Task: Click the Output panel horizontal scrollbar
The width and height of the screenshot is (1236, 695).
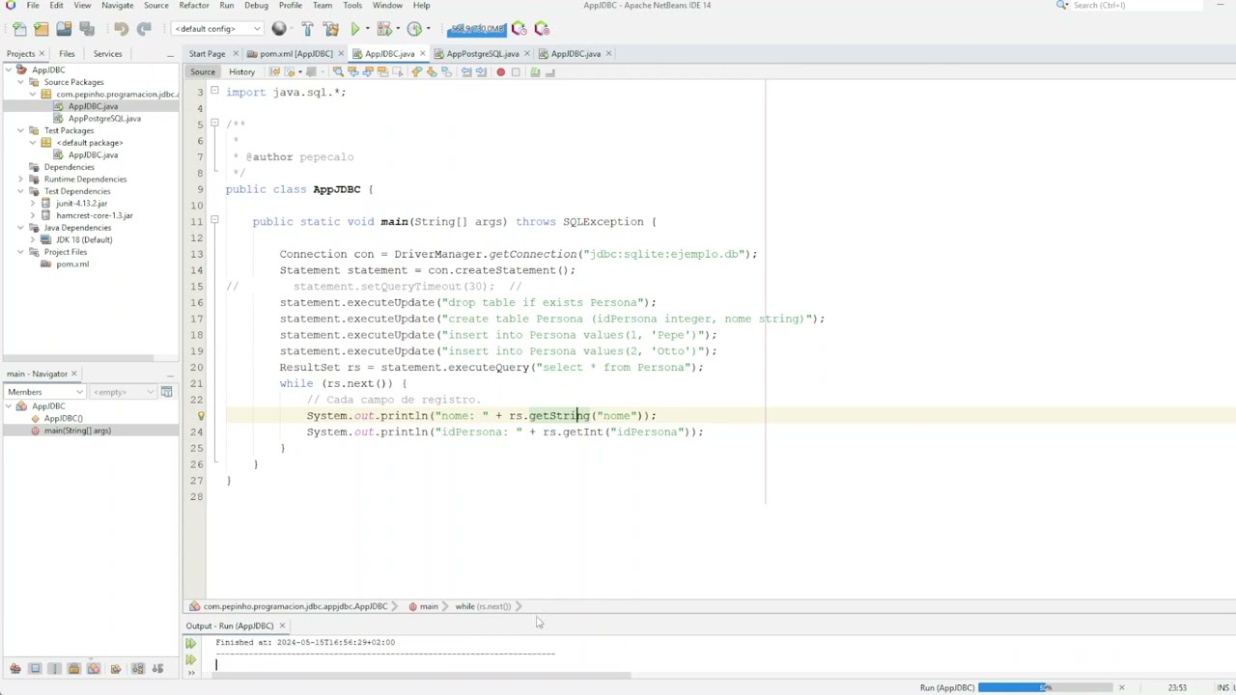Action: point(423,675)
